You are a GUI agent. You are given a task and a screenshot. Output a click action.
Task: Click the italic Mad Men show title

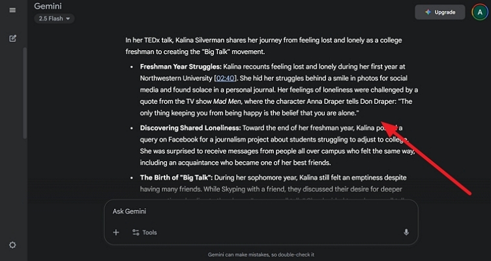pos(225,101)
